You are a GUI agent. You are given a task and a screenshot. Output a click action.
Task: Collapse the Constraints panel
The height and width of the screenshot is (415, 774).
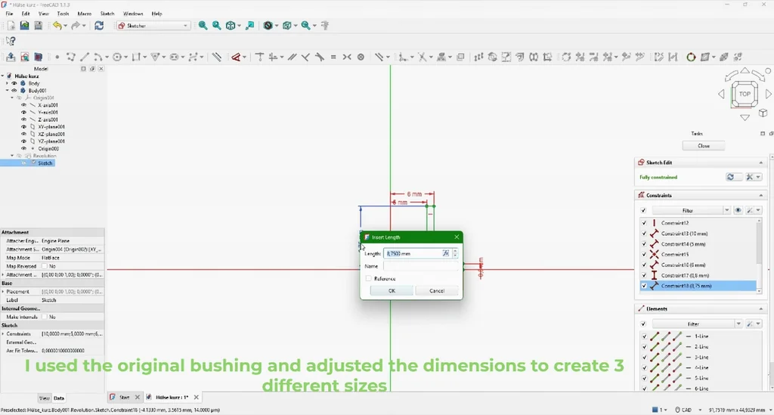coord(760,195)
